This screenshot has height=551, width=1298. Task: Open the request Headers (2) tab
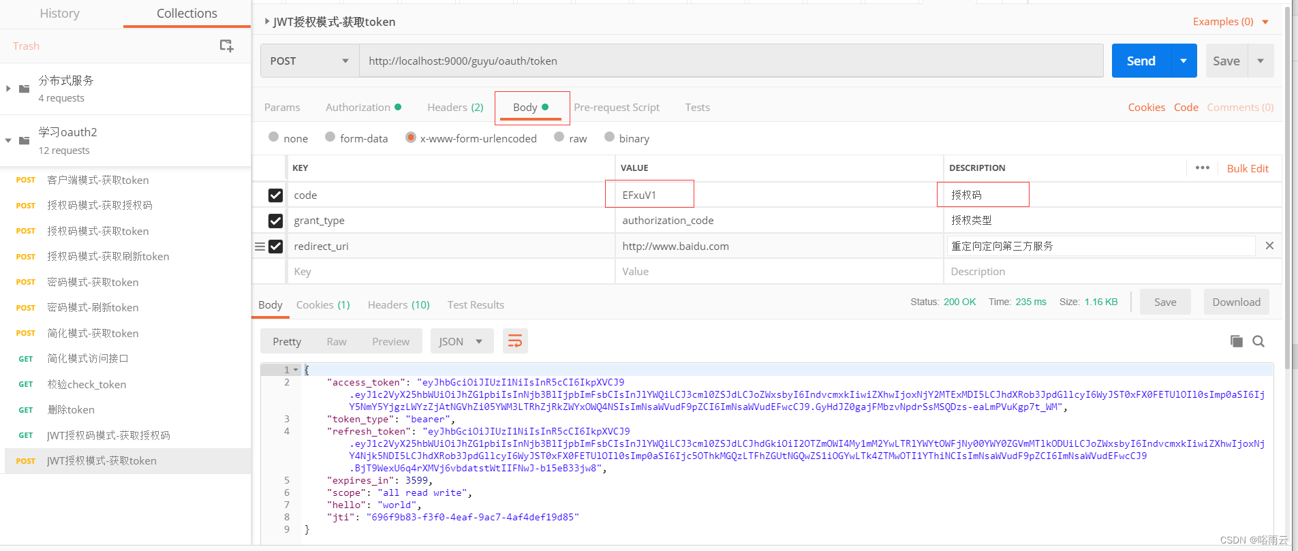(x=455, y=108)
